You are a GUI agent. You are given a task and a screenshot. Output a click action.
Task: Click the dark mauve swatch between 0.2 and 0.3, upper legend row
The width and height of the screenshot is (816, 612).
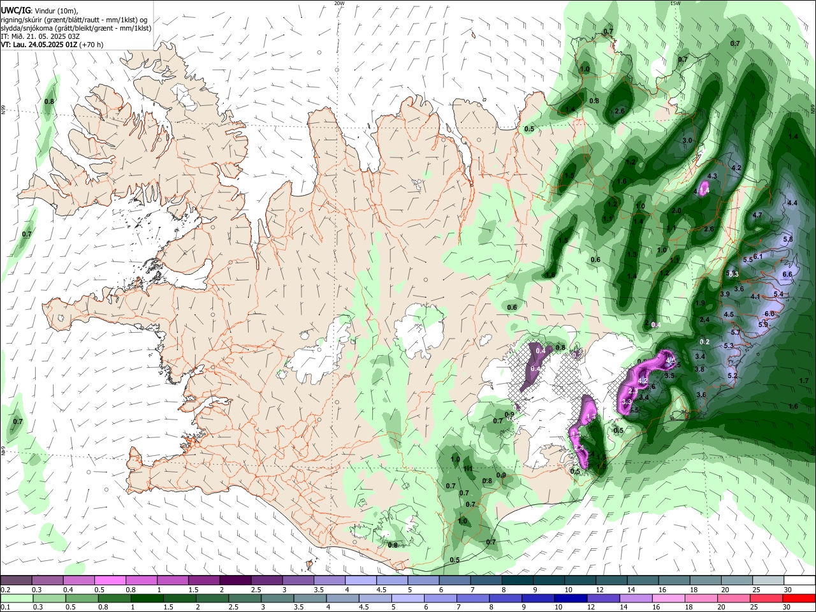(16, 581)
